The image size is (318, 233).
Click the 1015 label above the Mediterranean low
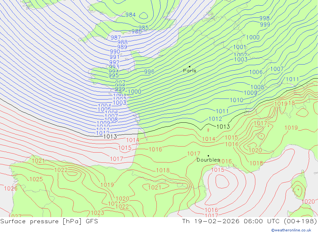(x=218, y=170)
